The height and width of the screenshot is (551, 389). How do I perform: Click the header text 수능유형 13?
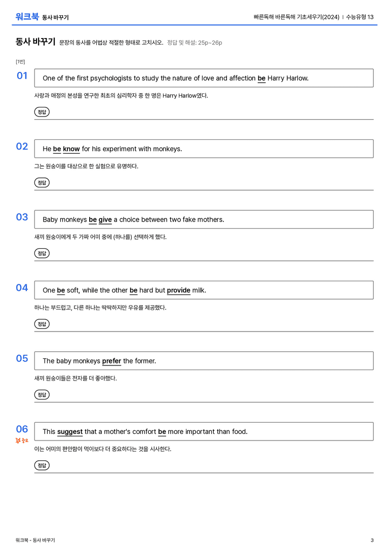point(360,17)
